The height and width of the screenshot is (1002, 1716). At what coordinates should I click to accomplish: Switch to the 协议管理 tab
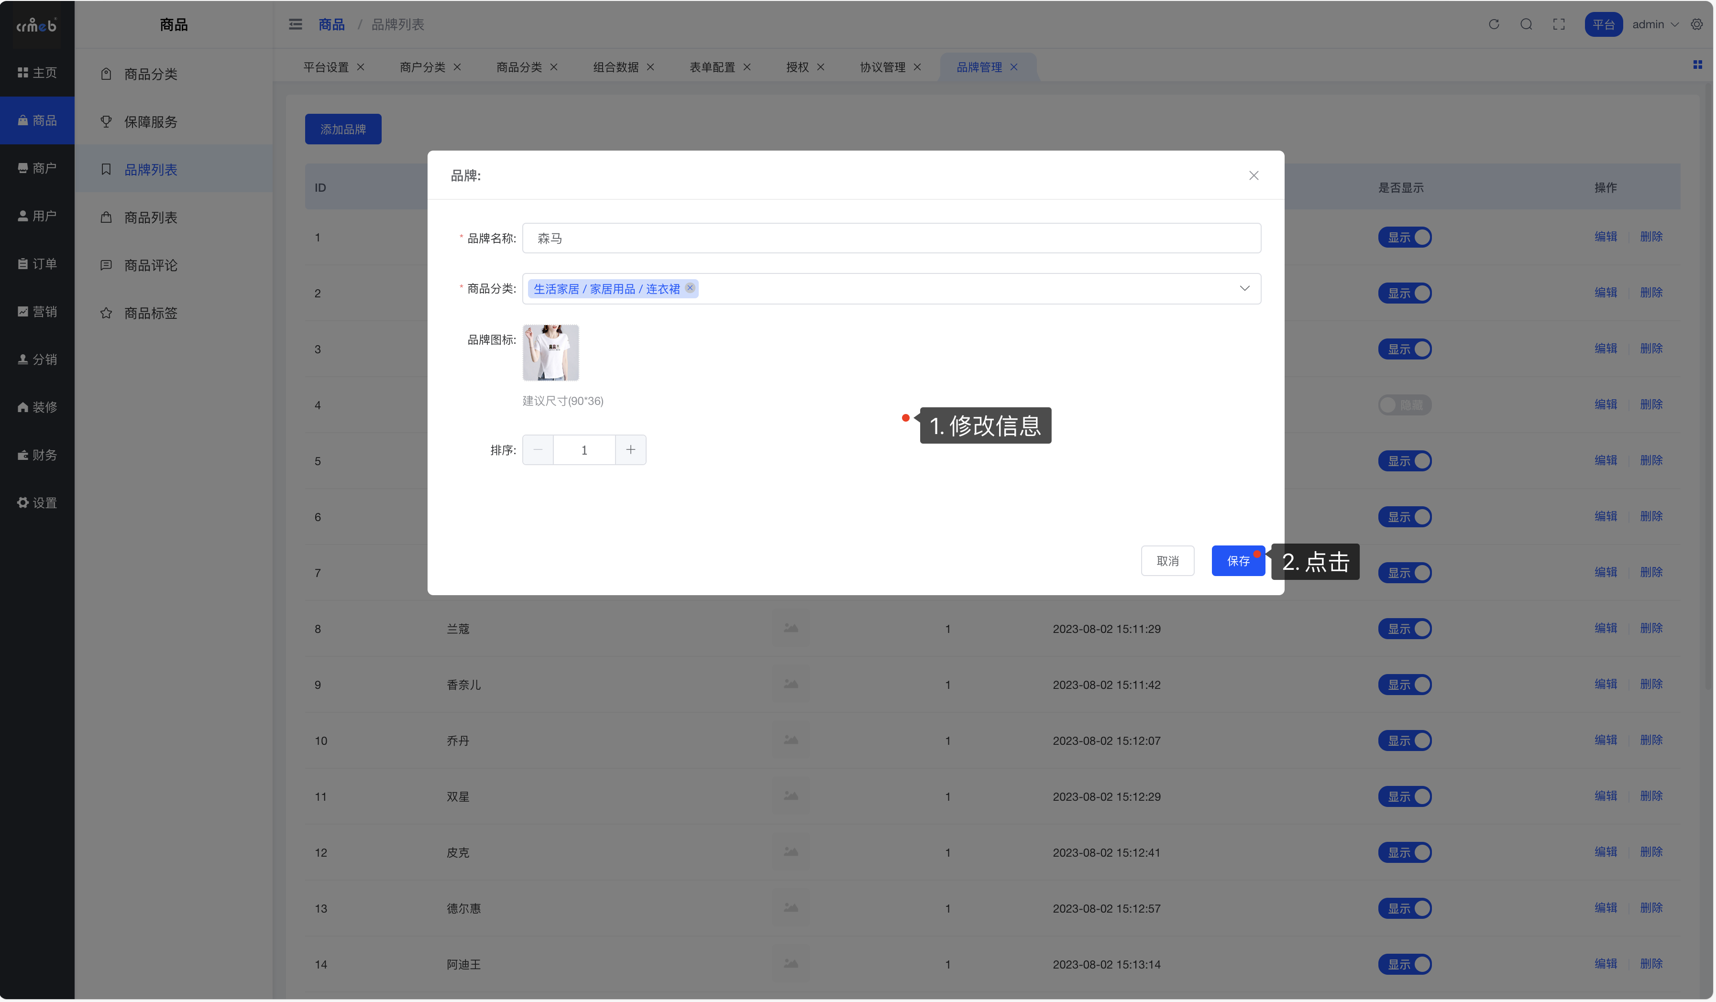click(x=882, y=67)
